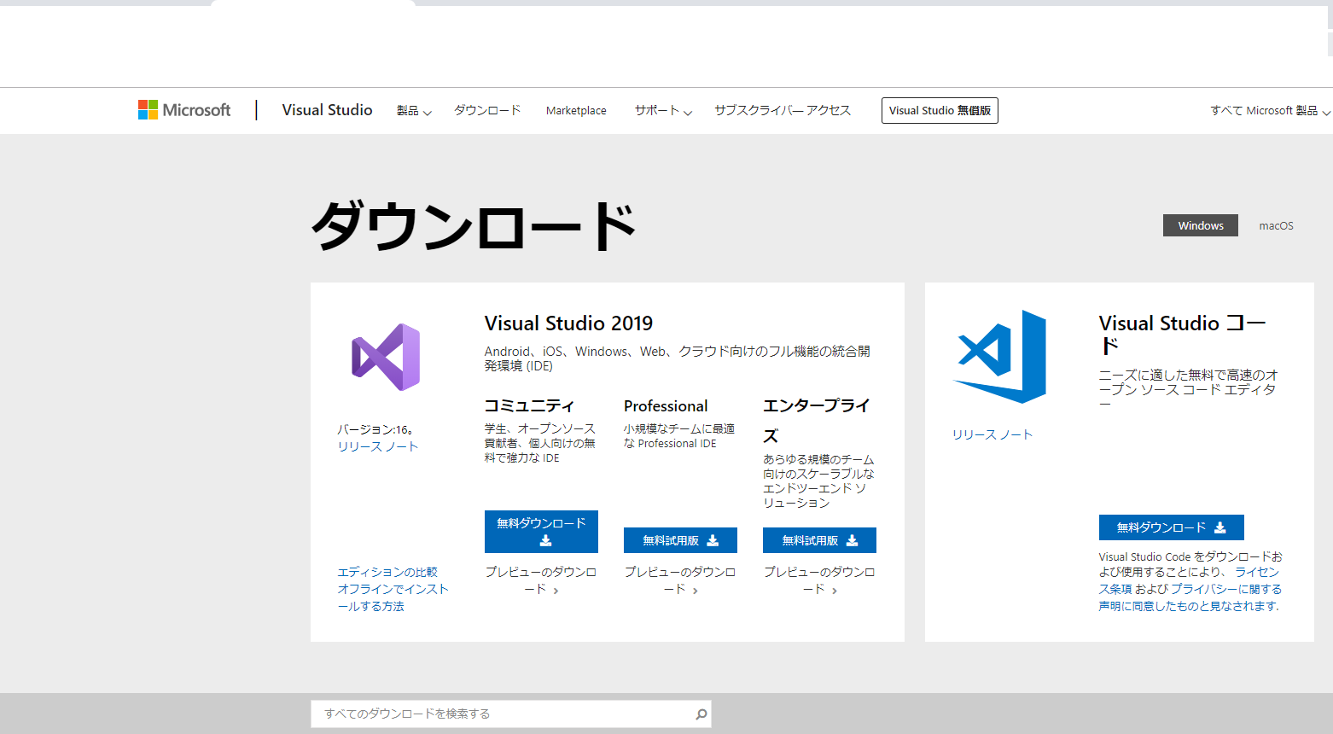
Task: Switch to the macOS platform tab
Action: point(1276,225)
